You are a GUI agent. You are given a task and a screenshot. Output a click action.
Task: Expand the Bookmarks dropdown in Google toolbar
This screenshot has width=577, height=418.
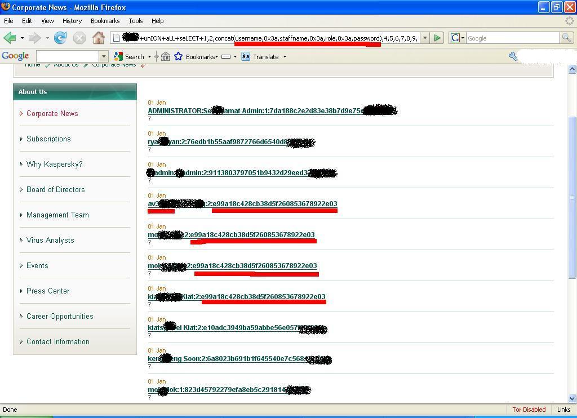click(217, 57)
